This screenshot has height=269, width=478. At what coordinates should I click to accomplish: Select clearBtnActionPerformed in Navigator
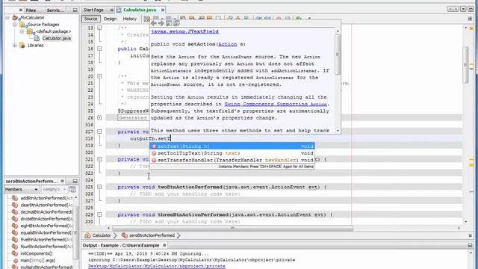coord(46,205)
